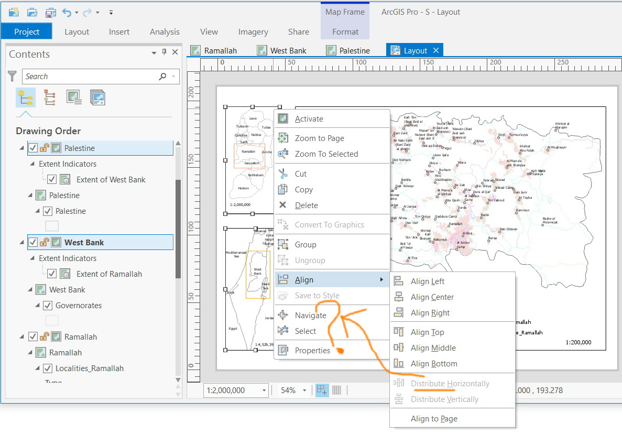Click the empty symbol swatch under Governorates
This screenshot has width=622, height=445.
pyautogui.click(x=52, y=320)
